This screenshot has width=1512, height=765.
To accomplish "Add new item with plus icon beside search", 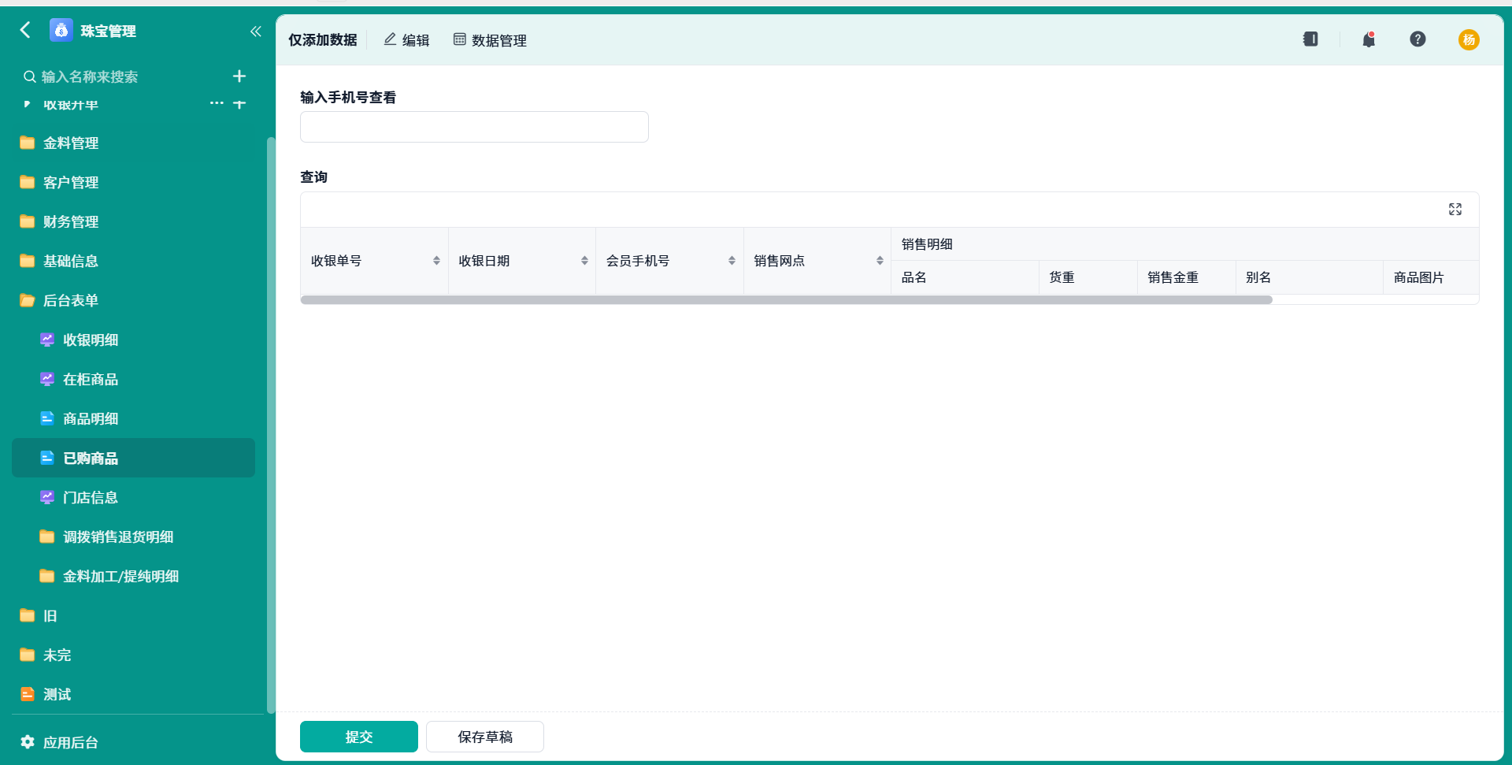I will pyautogui.click(x=239, y=76).
